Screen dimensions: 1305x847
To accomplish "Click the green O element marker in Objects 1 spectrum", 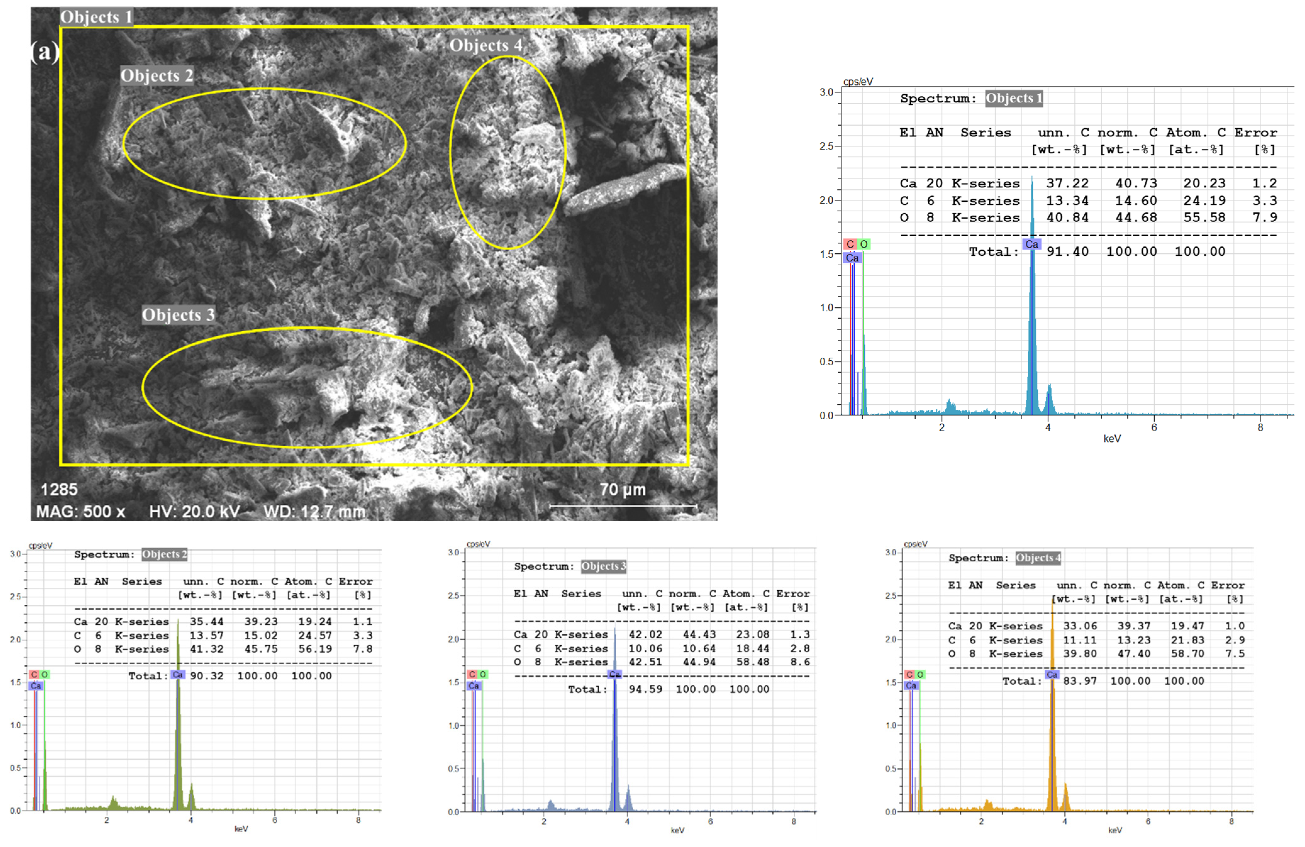I will [x=864, y=244].
